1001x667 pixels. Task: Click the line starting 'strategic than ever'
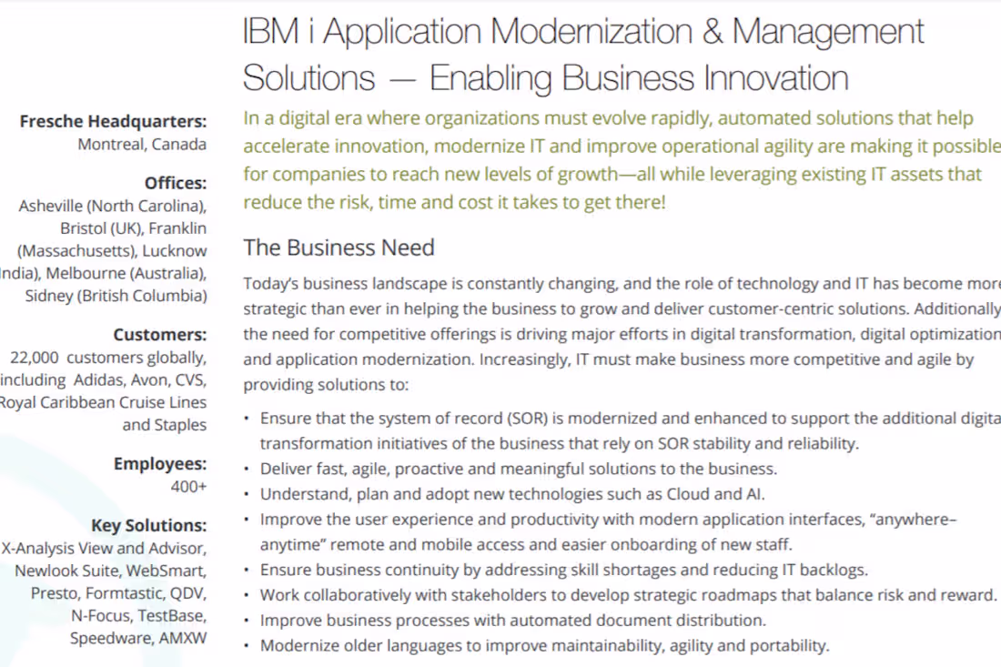(x=622, y=308)
